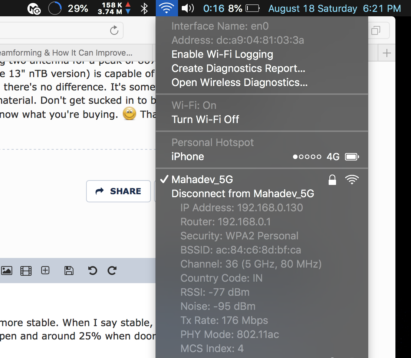The width and height of the screenshot is (411, 358).
Task: Click the IP Address: 192.168.0.130 line
Action: [x=241, y=208]
